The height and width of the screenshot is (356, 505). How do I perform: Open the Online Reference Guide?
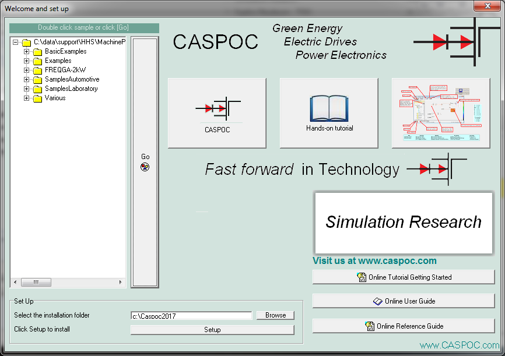(x=404, y=326)
